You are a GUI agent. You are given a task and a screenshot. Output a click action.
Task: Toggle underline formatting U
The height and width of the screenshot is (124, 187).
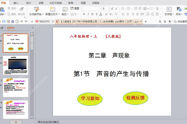pos(92,14)
